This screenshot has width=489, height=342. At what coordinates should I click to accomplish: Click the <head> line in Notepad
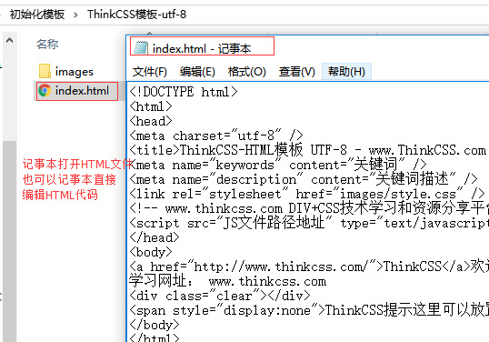point(151,121)
